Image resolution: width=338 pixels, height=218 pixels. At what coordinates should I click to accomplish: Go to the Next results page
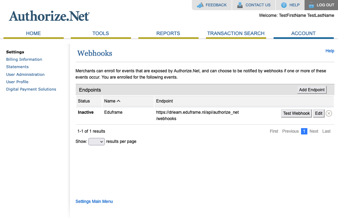[x=314, y=131]
